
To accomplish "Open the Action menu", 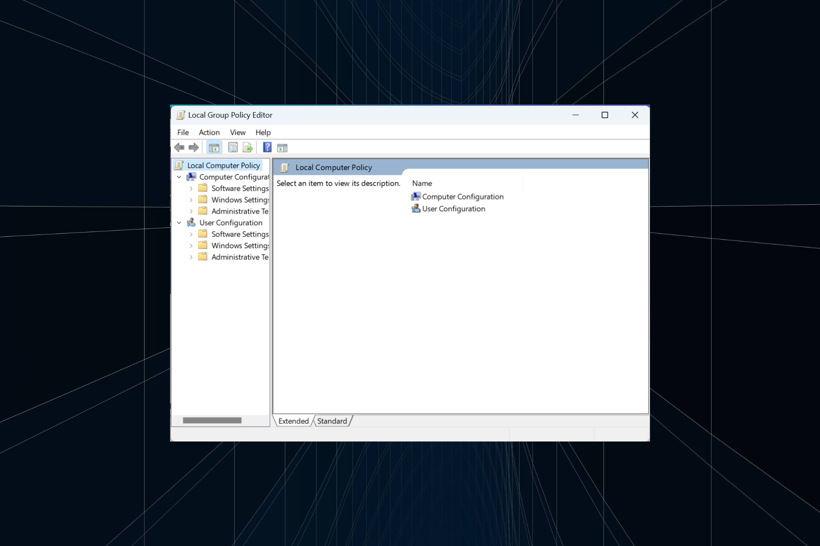I will tap(209, 132).
